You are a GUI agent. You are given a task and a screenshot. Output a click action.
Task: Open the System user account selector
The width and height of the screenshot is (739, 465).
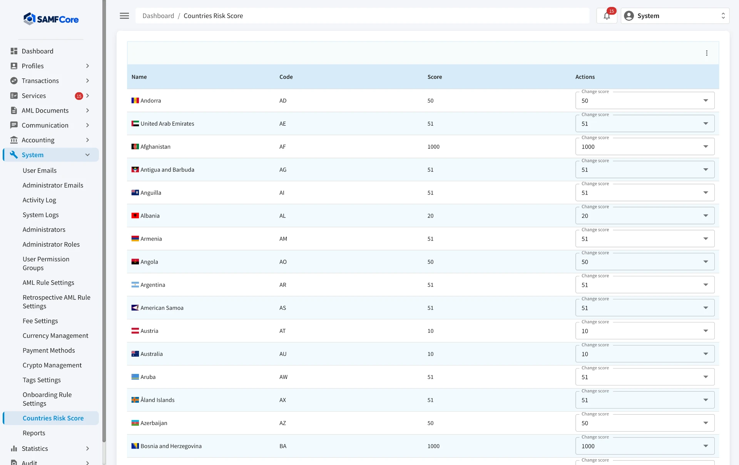[x=675, y=16]
